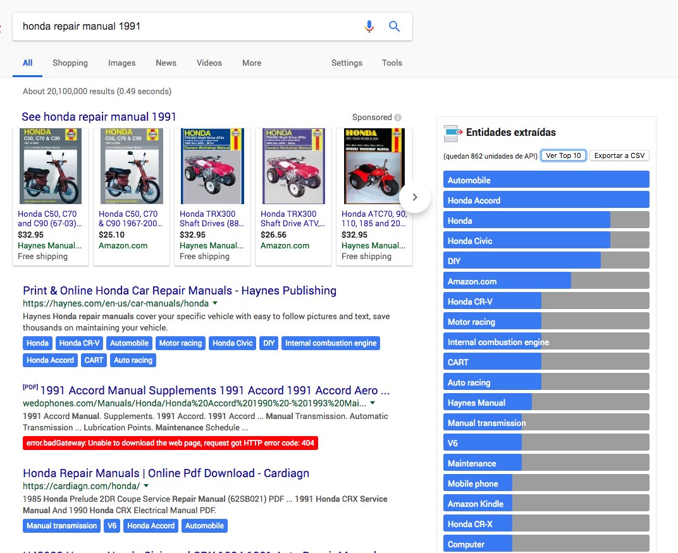This screenshot has height=553, width=678.
Task: Click the Honda Civic tag under Haynes result
Action: click(232, 343)
